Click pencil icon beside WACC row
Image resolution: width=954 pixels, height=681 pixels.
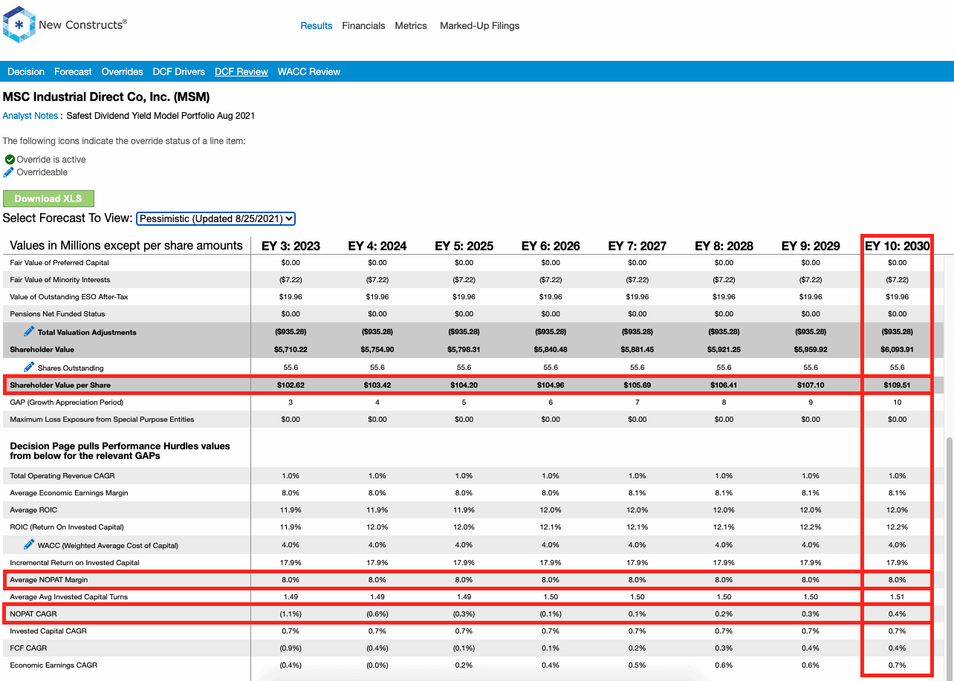29,544
